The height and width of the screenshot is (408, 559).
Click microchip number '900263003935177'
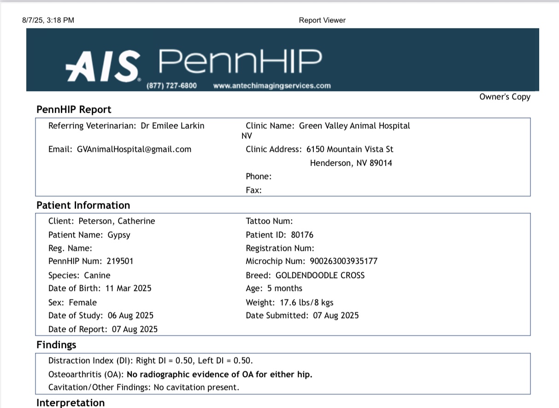(x=344, y=261)
